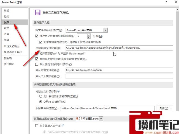This screenshot has width=179, height=134.
Task: Click the 默认本地文件位置 path field
Action: (x=119, y=70)
